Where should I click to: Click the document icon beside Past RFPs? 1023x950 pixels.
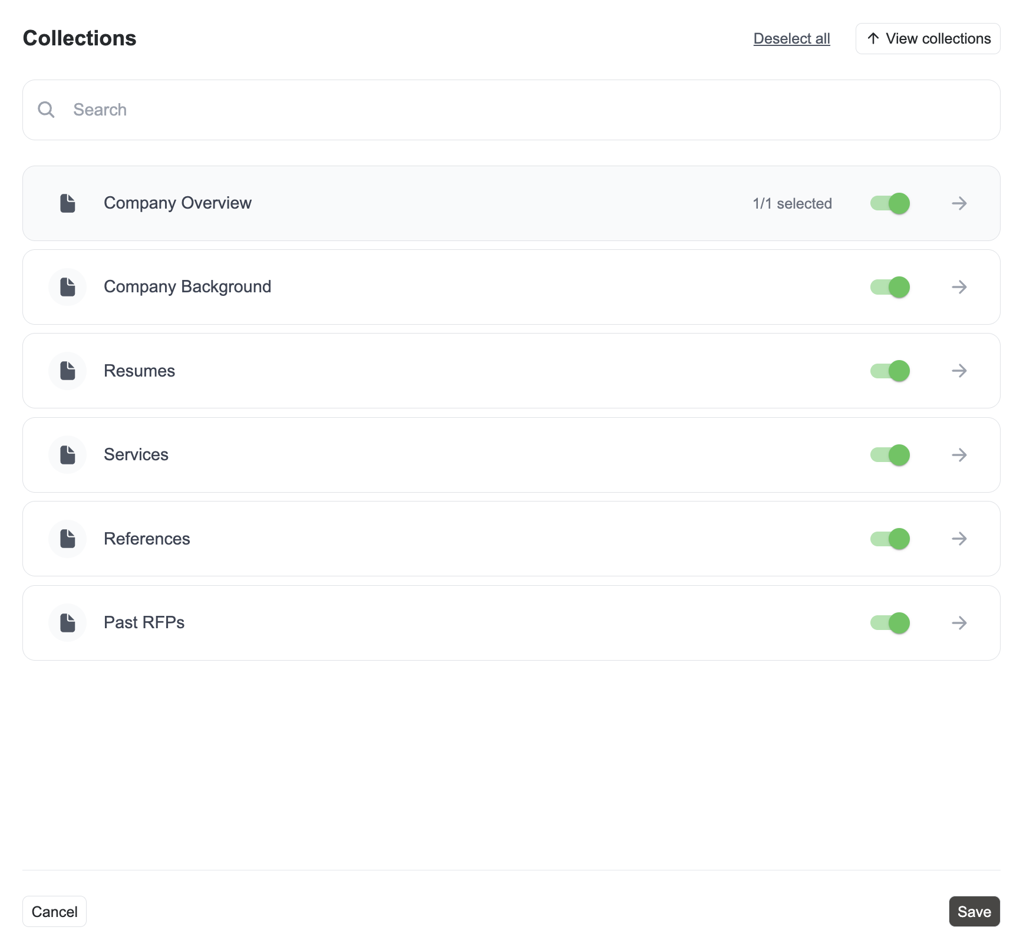tap(68, 623)
